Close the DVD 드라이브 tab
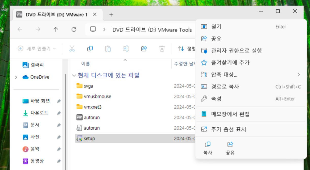This screenshot has width=310, height=170. coord(95,14)
